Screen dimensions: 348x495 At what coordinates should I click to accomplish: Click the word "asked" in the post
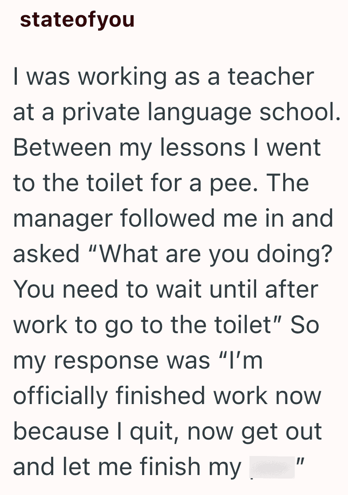point(46,254)
